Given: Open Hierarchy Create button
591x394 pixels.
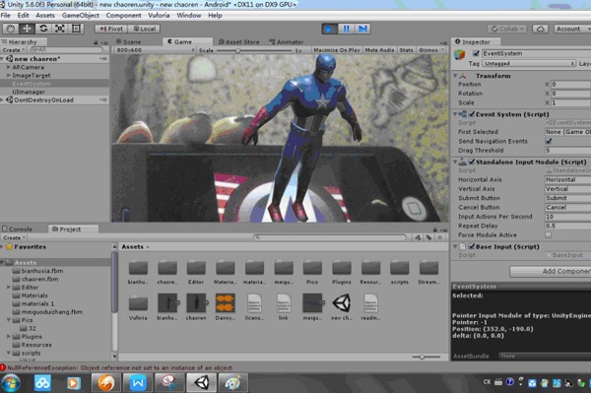Looking at the screenshot, I should point(14,50).
